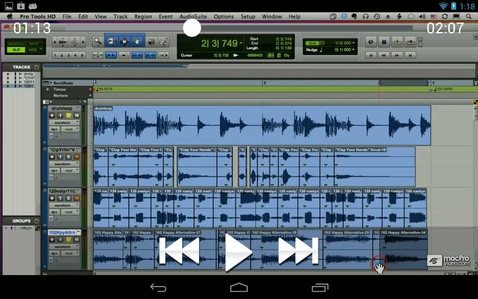The width and height of the screenshot is (478, 299).
Task: Open the Groups list menu
Action: (x=37, y=221)
